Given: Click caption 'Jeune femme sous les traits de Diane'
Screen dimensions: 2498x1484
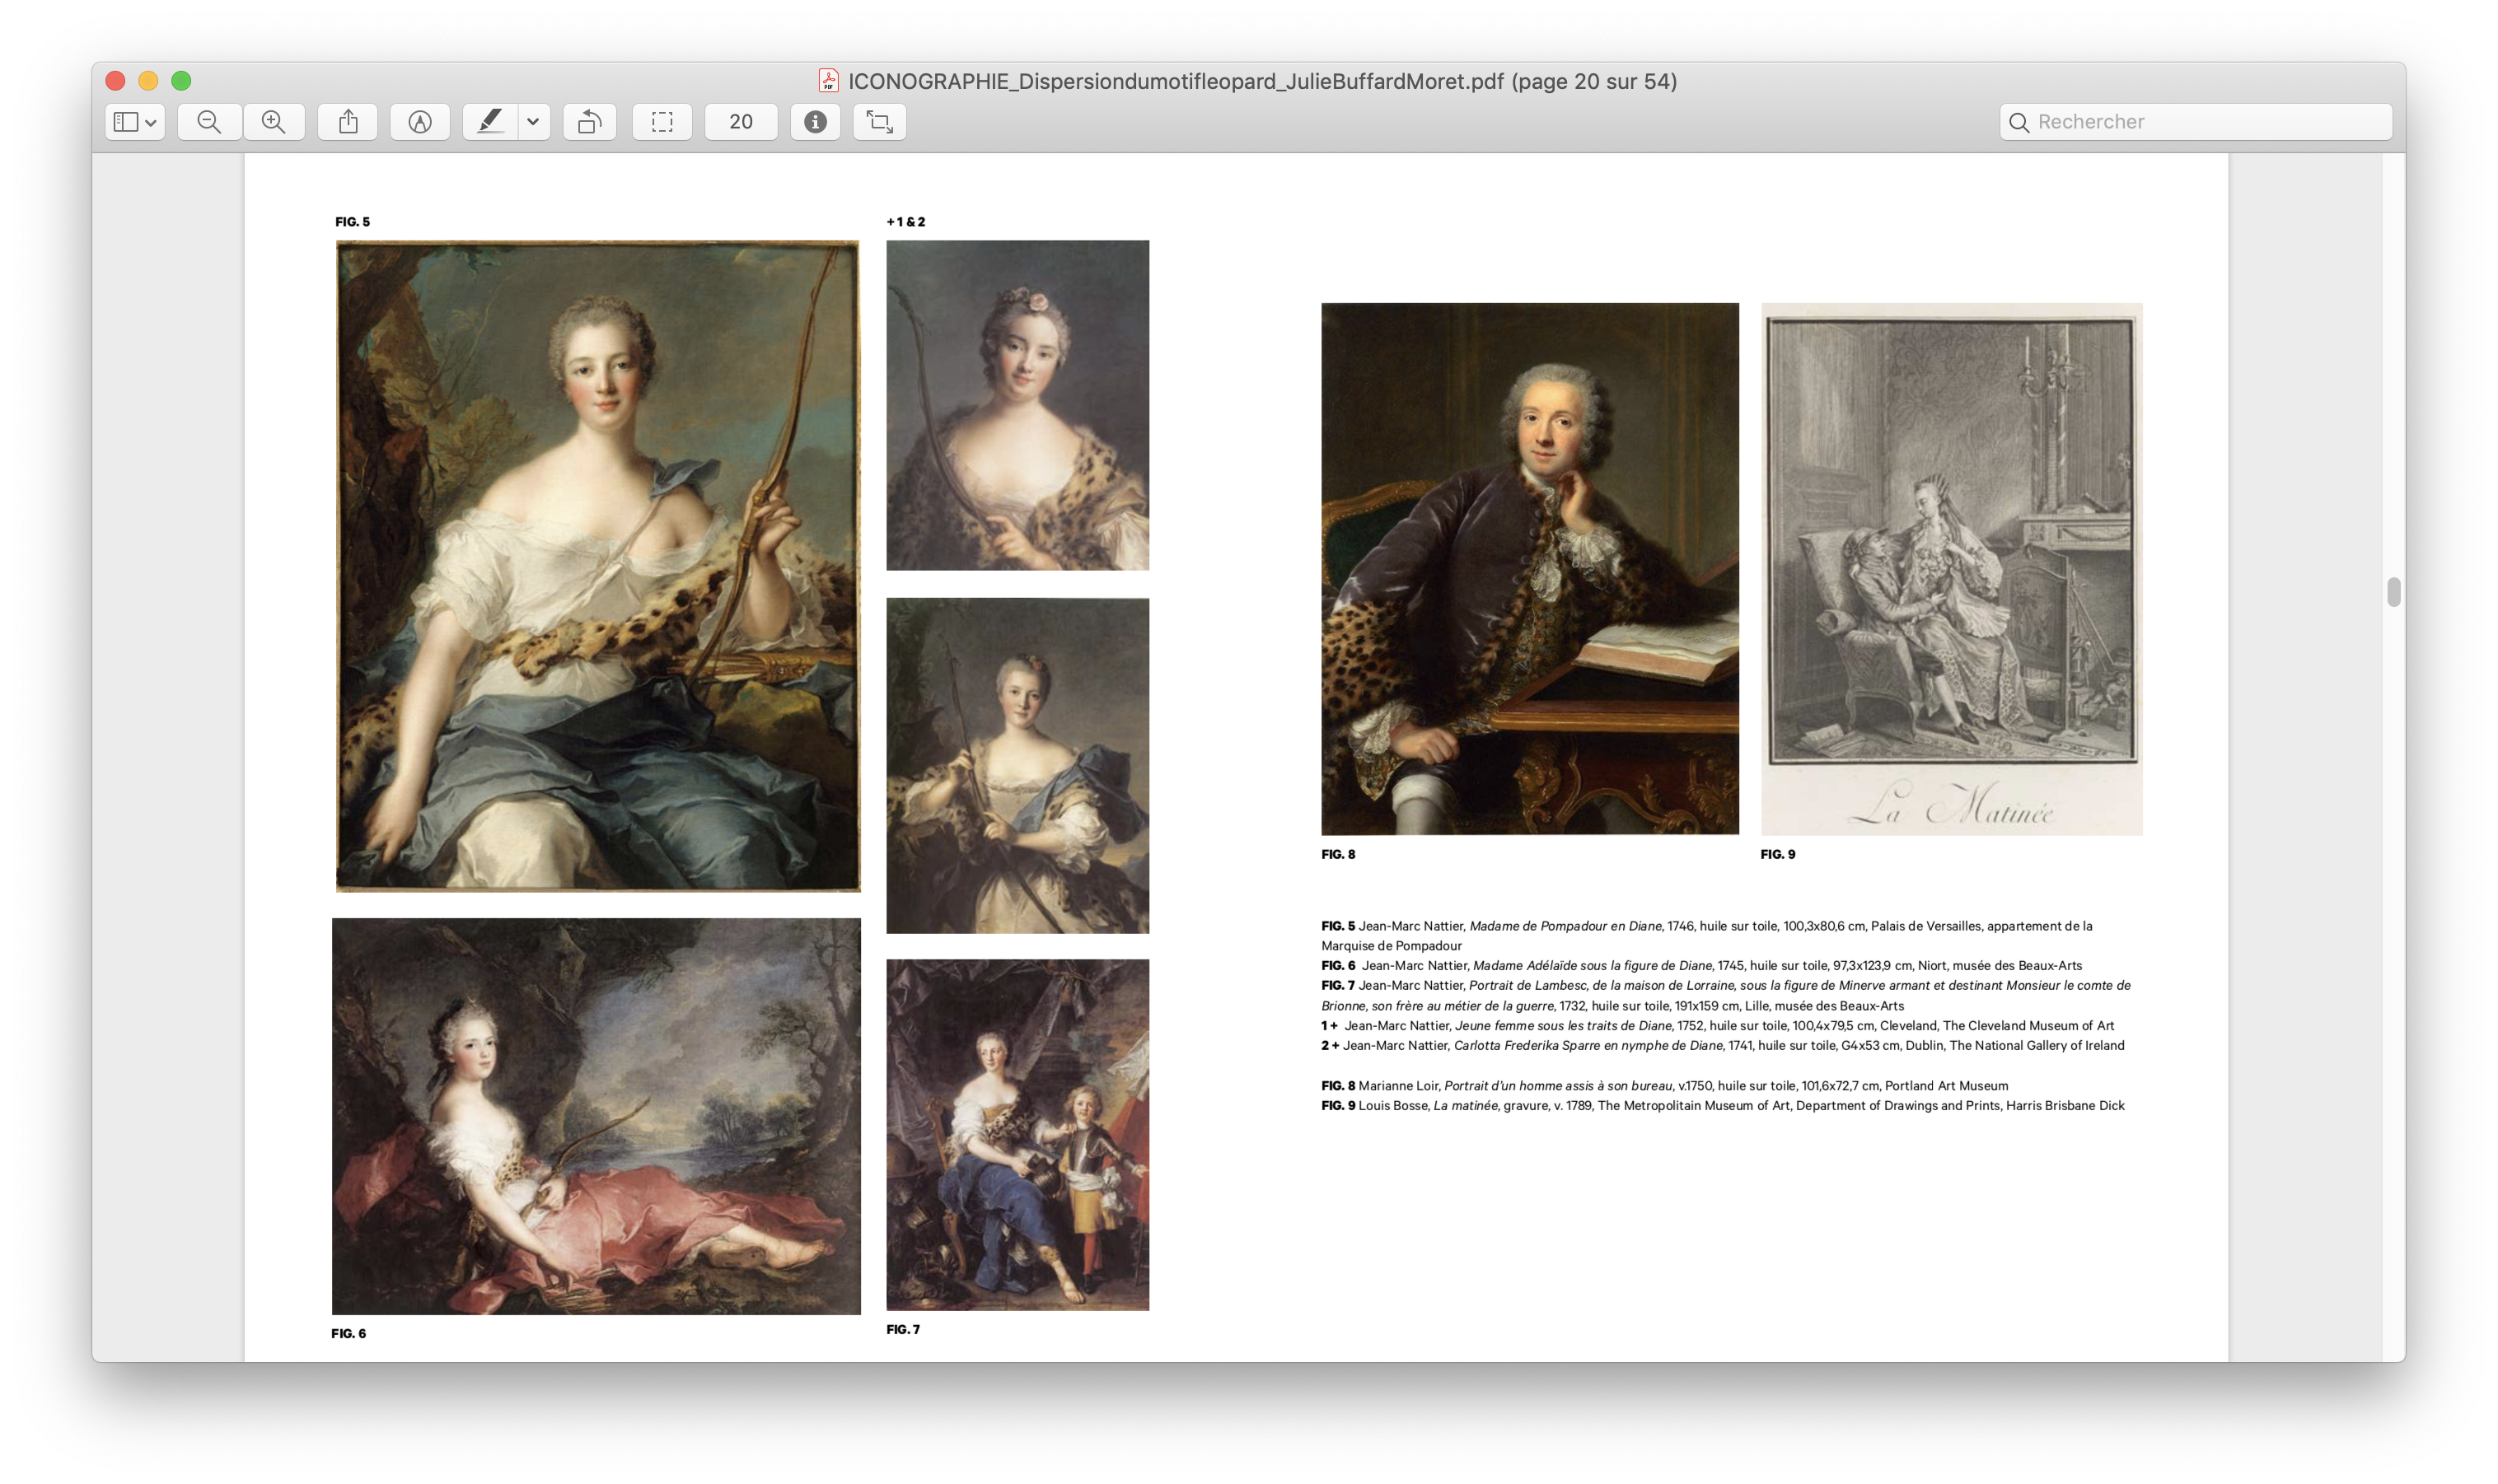Looking at the screenshot, I should coord(1564,1026).
